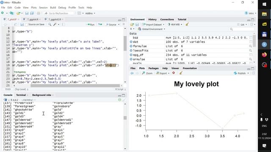Expand the mpg_df data frame entry

tap(131, 55)
